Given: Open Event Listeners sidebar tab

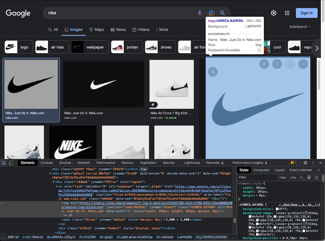Looking at the screenshot, I should click(x=301, y=170).
